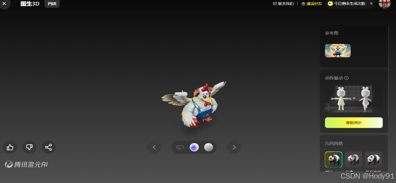Click the thumbs-up like button
Screen dimensions: 396x183
(x=10, y=147)
